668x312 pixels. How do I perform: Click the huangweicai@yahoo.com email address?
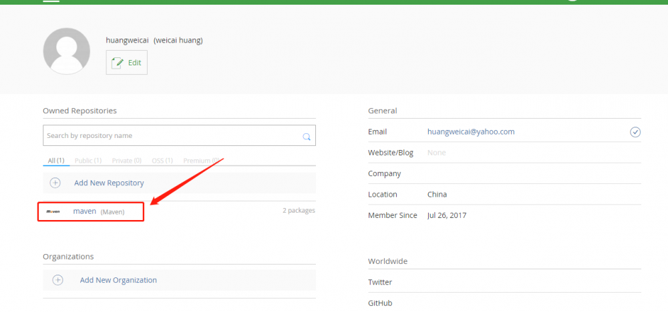[471, 132]
